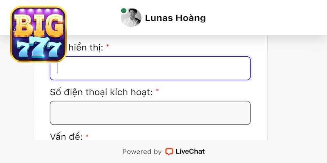
Task: Click empty header space right of the agent name
Action: click(266, 18)
